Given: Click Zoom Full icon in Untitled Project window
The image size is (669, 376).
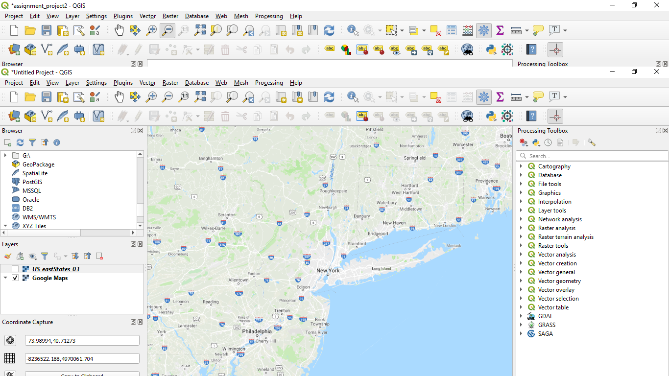Looking at the screenshot, I should point(200,97).
